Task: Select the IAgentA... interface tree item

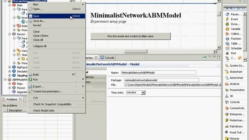Action: point(20,92)
